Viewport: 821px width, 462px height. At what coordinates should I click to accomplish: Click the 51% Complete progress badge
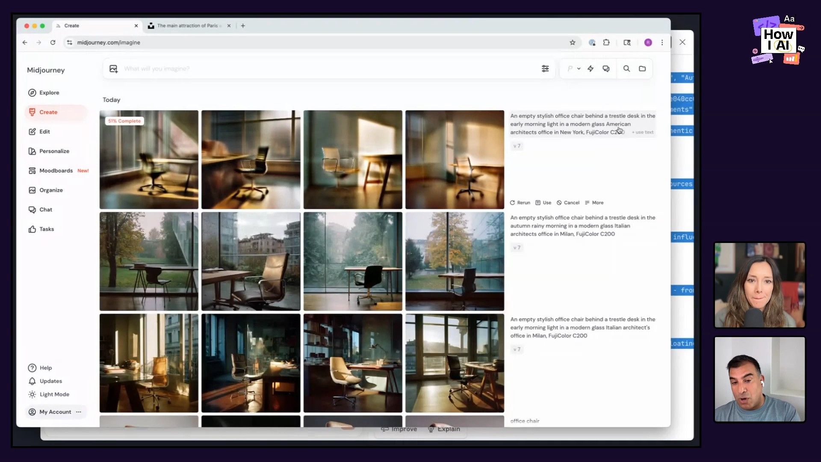pos(124,121)
